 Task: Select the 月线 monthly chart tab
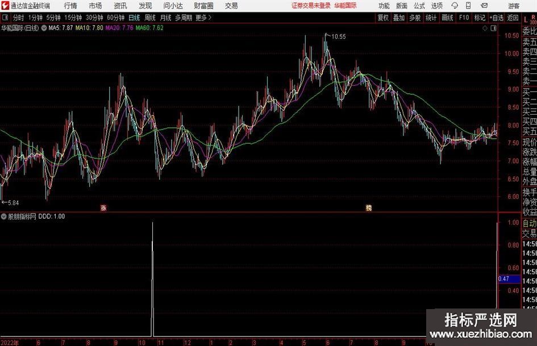[x=166, y=18]
